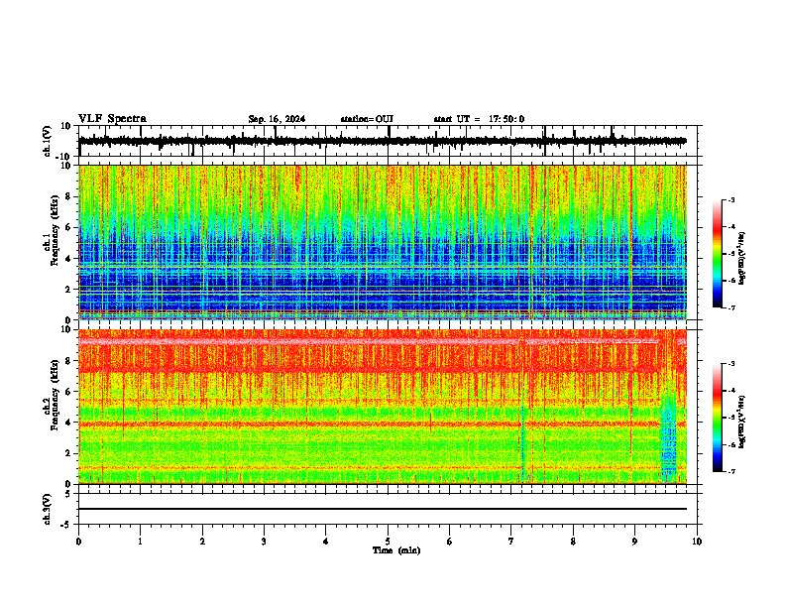Screen dimensions: 785x607
Task: Click the black ch.1 voltage waveform trace
Action: (x=383, y=141)
